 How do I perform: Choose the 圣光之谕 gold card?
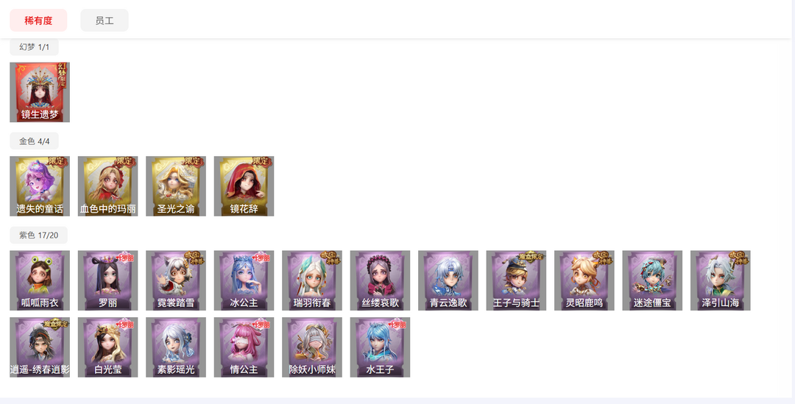pos(176,186)
